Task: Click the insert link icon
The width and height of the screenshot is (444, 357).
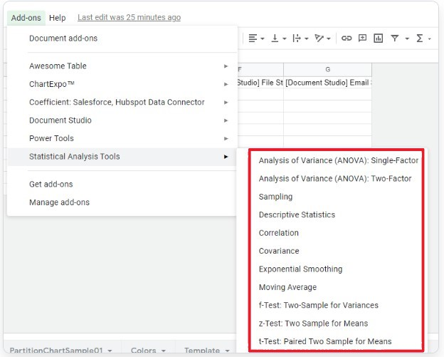Action: pos(347,38)
